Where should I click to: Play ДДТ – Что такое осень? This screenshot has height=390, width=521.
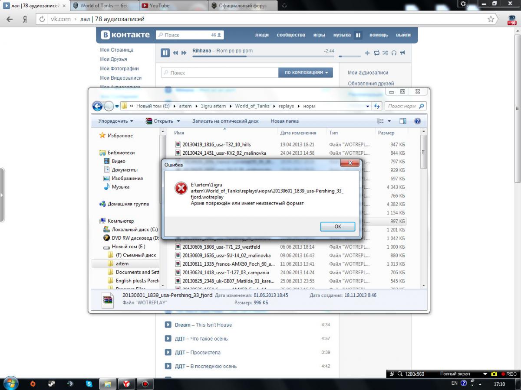tap(168, 339)
